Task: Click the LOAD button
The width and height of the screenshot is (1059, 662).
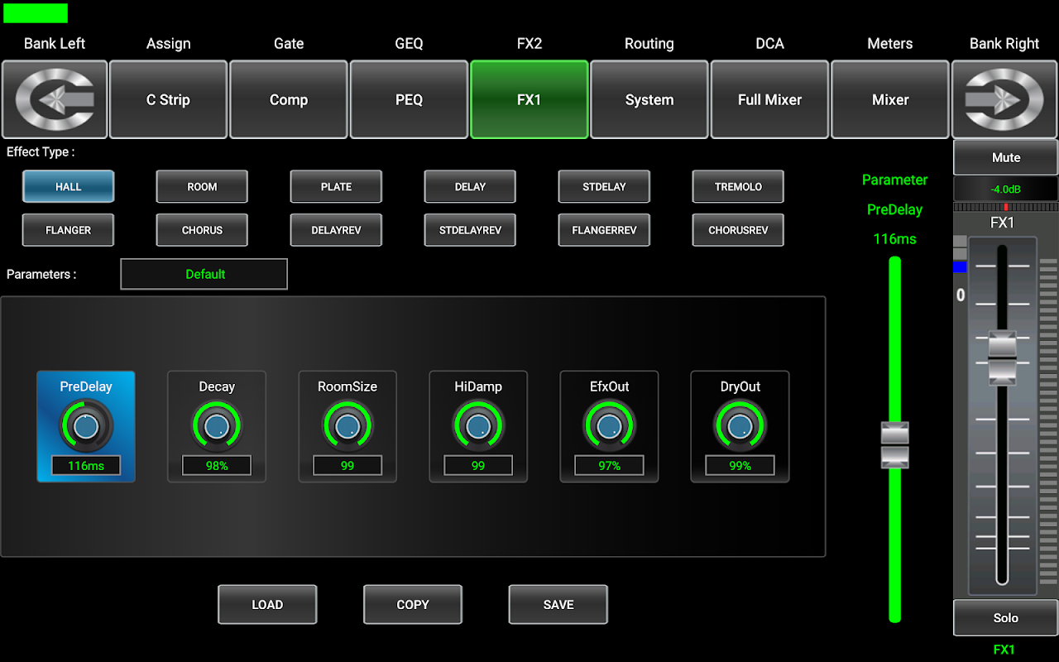Action: pyautogui.click(x=267, y=605)
